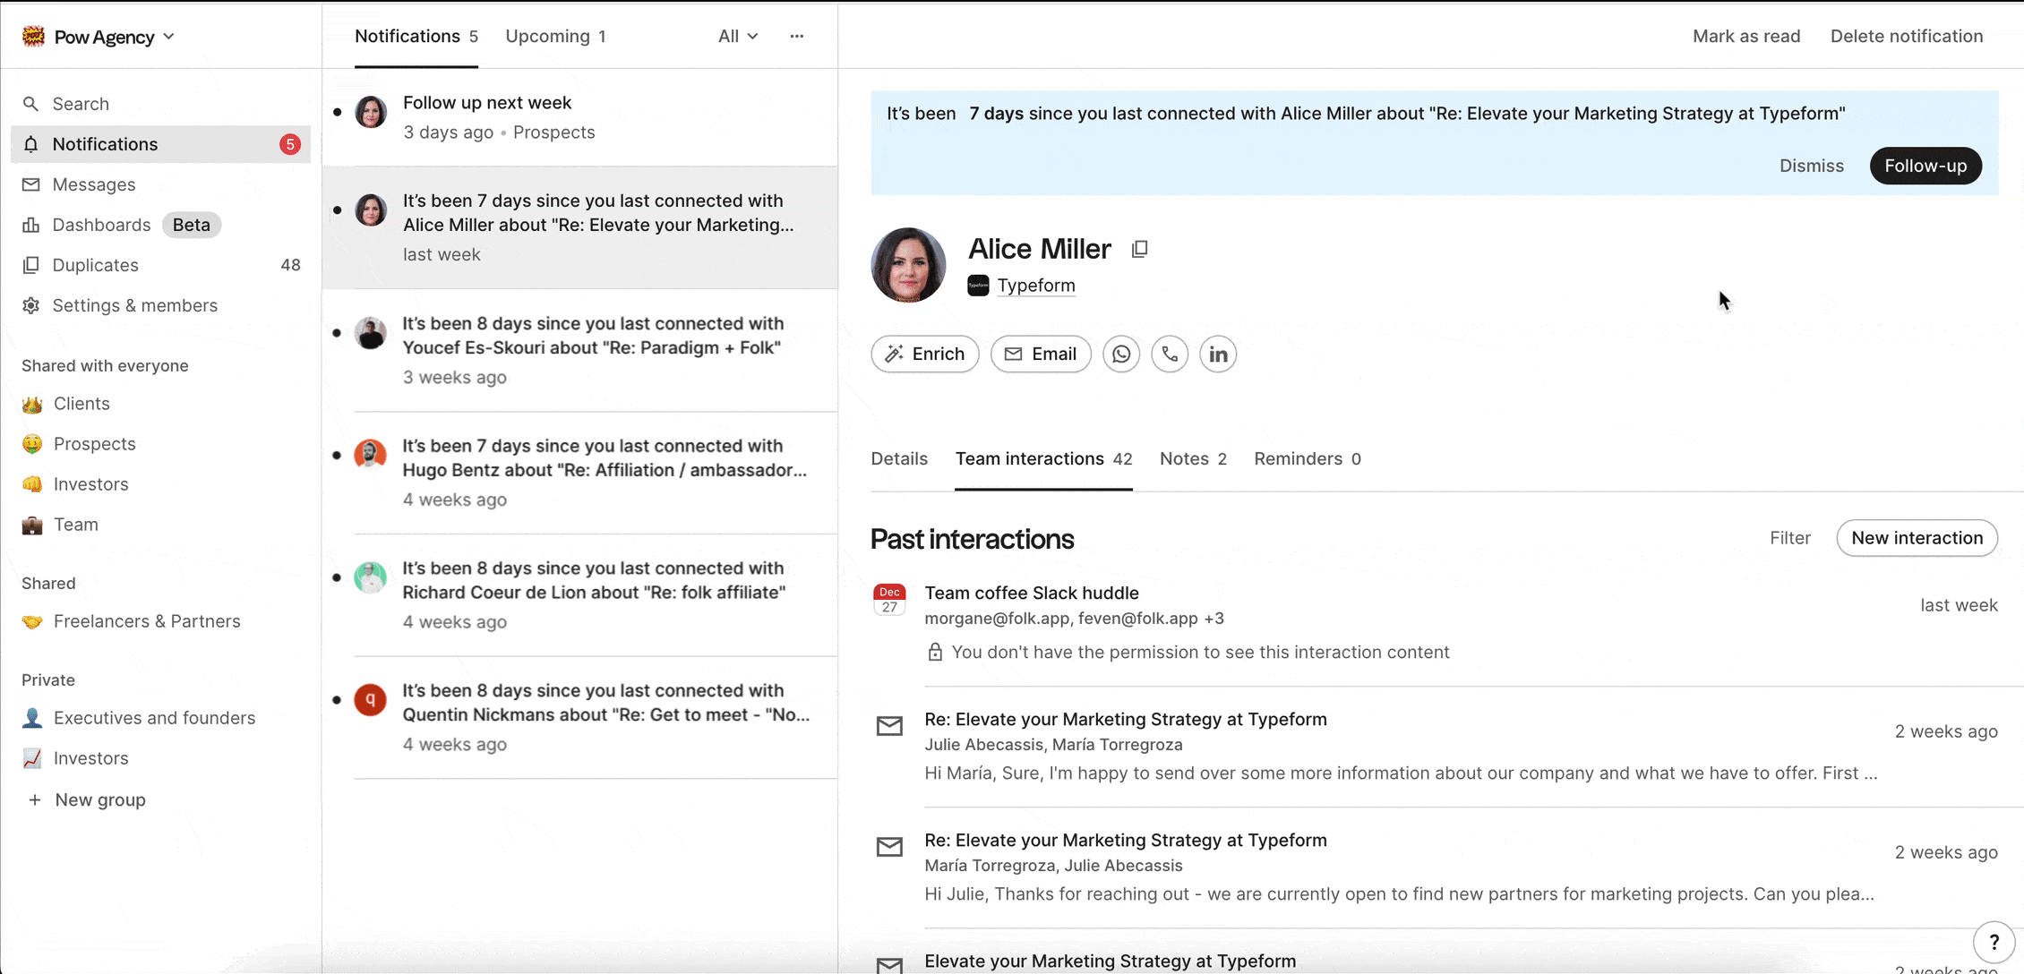2024x974 pixels.
Task: Click the Settings gear icon in sidebar
Action: [x=31, y=305]
